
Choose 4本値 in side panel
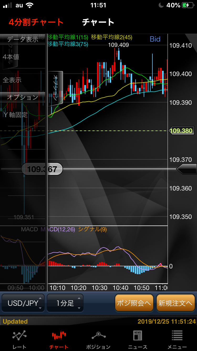pyautogui.click(x=11, y=57)
